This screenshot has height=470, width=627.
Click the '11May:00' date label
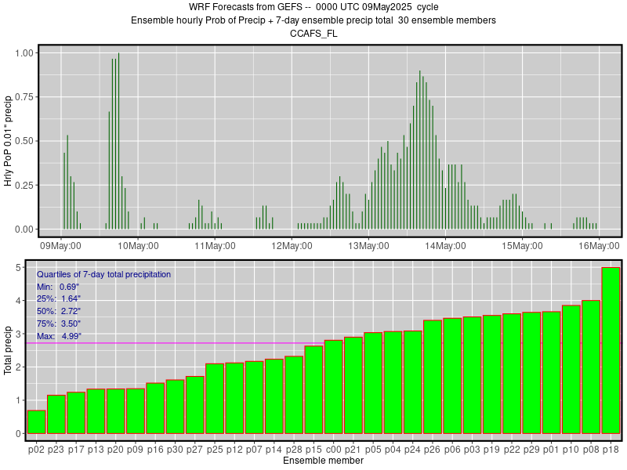(215, 245)
